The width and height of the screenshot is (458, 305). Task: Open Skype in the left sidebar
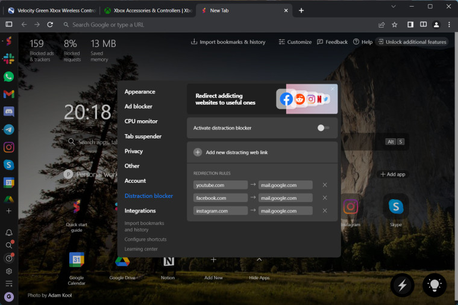[x=9, y=165]
